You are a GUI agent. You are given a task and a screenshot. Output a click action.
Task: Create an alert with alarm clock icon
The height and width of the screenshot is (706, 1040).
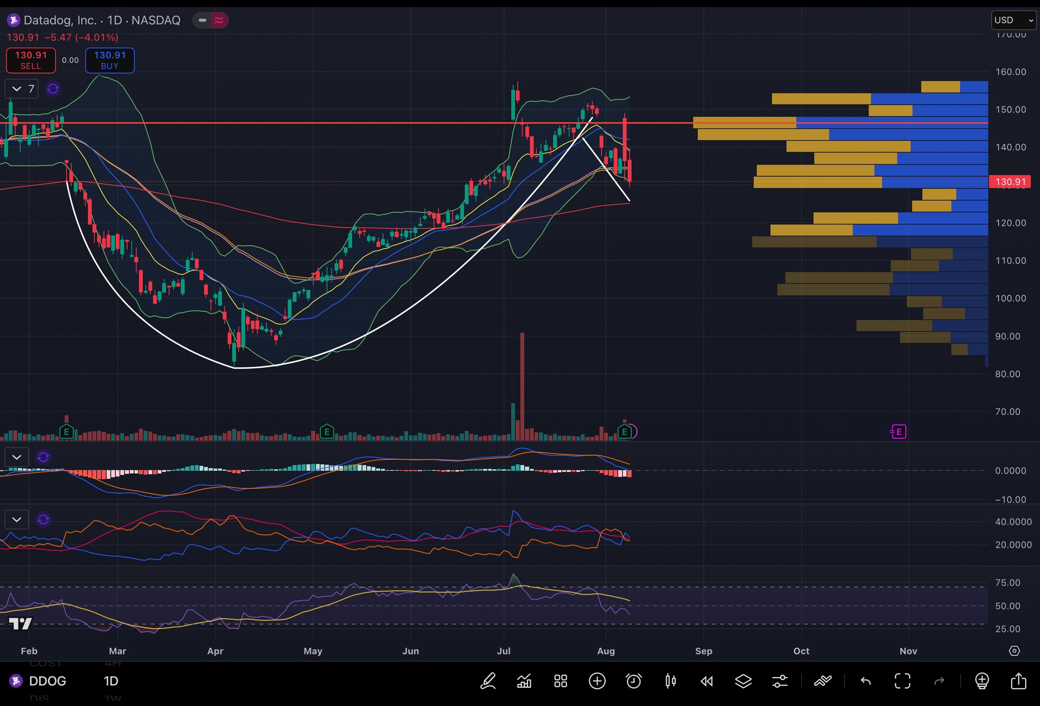tap(634, 681)
